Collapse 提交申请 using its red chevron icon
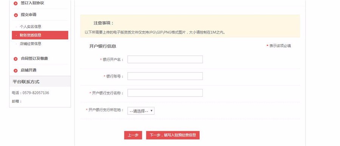The height and width of the screenshot is (146, 340). [15, 15]
